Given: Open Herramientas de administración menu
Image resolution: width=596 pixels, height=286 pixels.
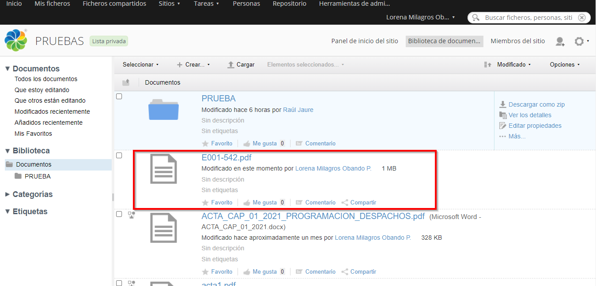Looking at the screenshot, I should click(x=355, y=4).
